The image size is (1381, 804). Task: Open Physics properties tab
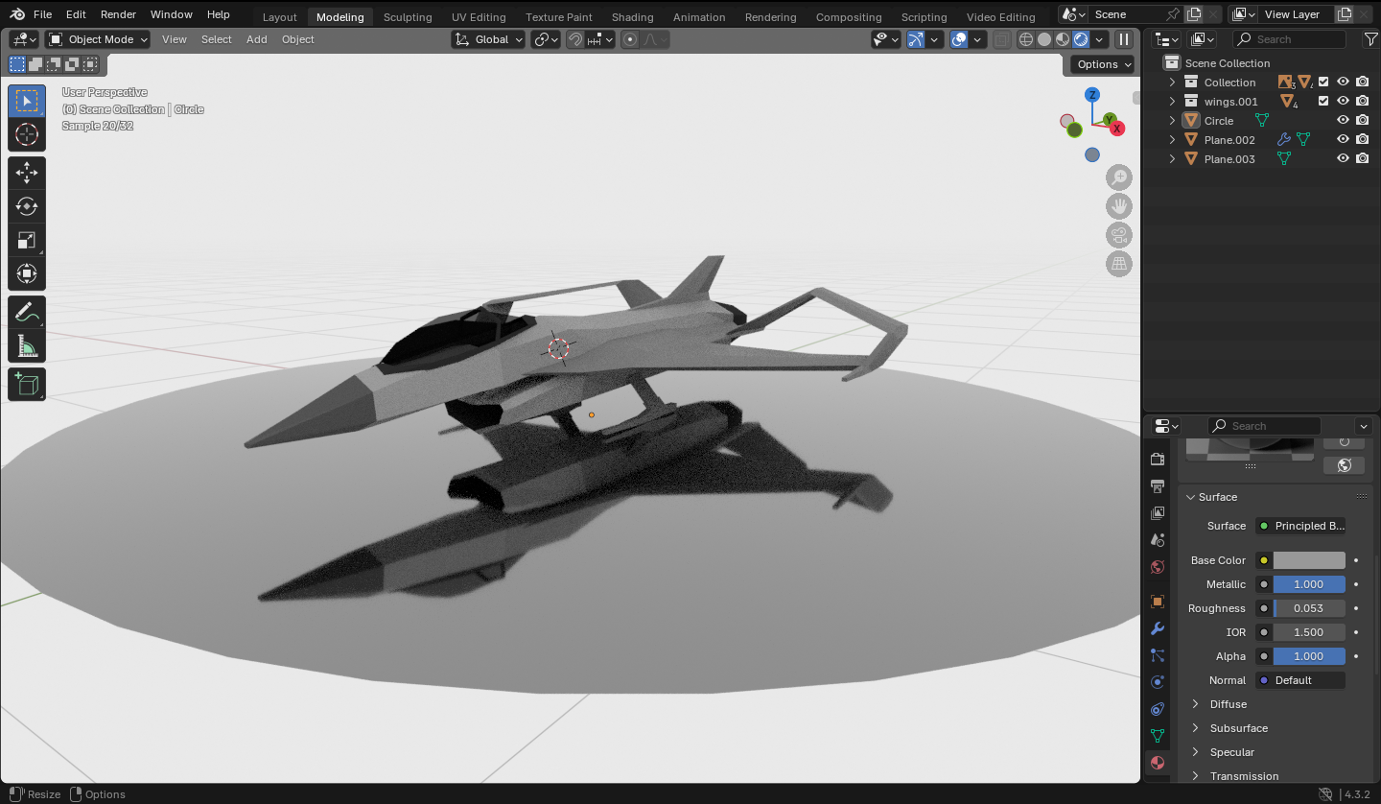tap(1158, 682)
